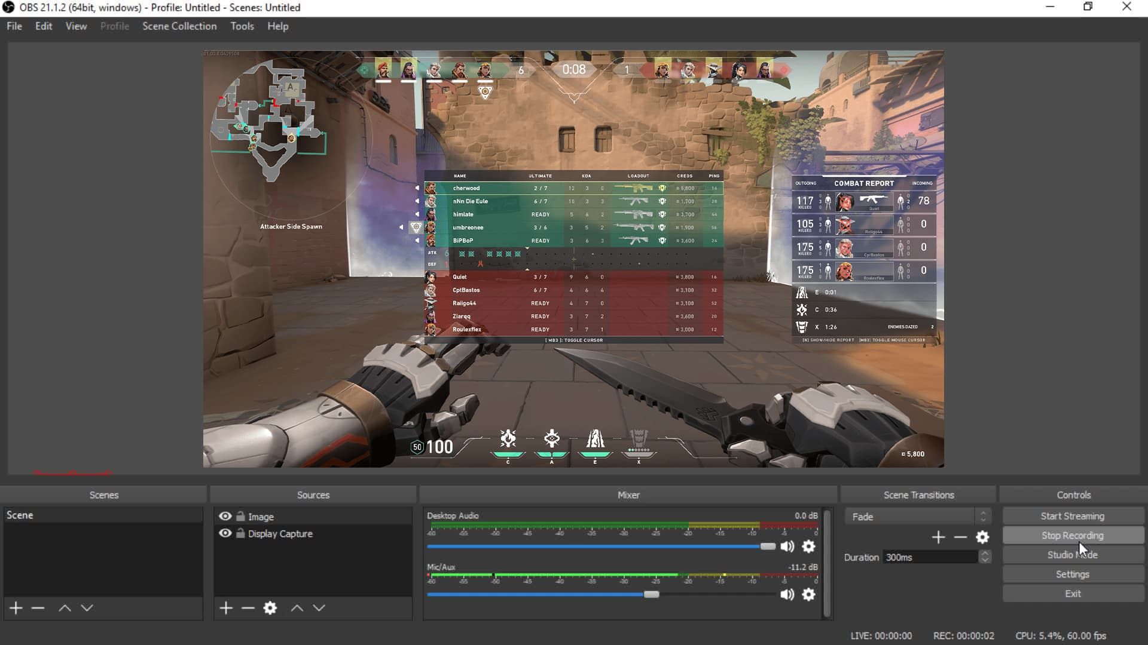Toggle lock on Image source
The image size is (1148, 645).
click(240, 516)
